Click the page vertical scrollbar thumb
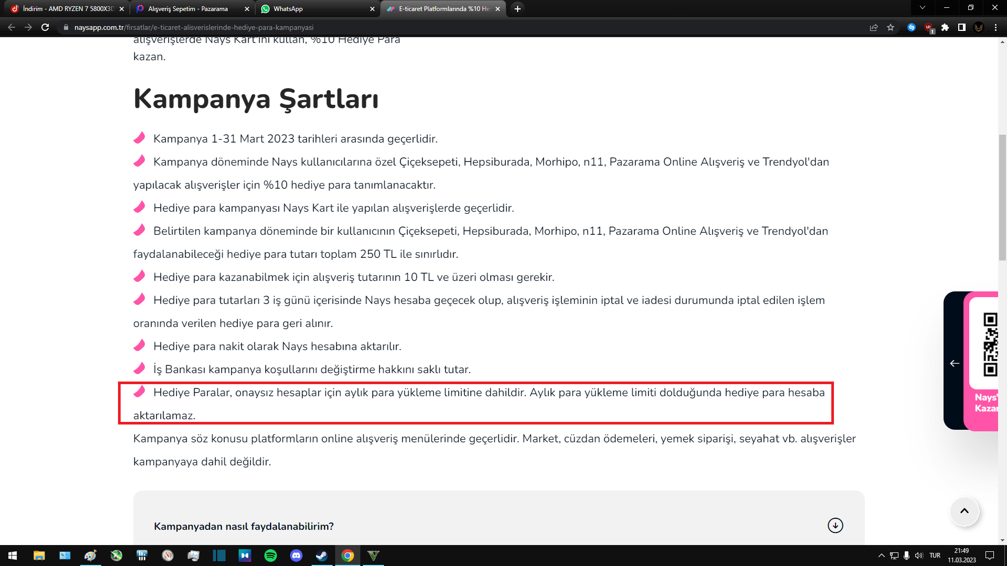 (x=1002, y=197)
